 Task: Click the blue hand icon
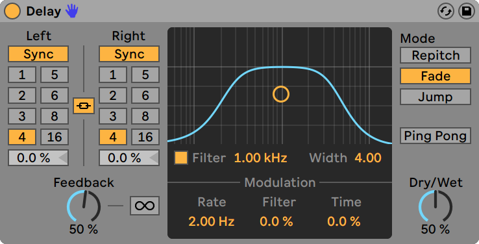72,11
